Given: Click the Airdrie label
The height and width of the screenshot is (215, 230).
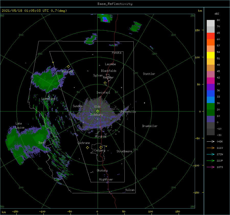Looking at the screenshot, I should click(101, 137).
